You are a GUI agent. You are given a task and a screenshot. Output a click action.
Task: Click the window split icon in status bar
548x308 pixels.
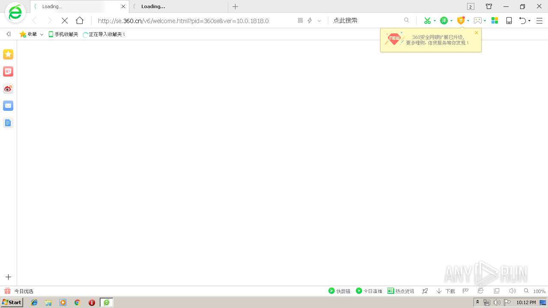coord(497,291)
